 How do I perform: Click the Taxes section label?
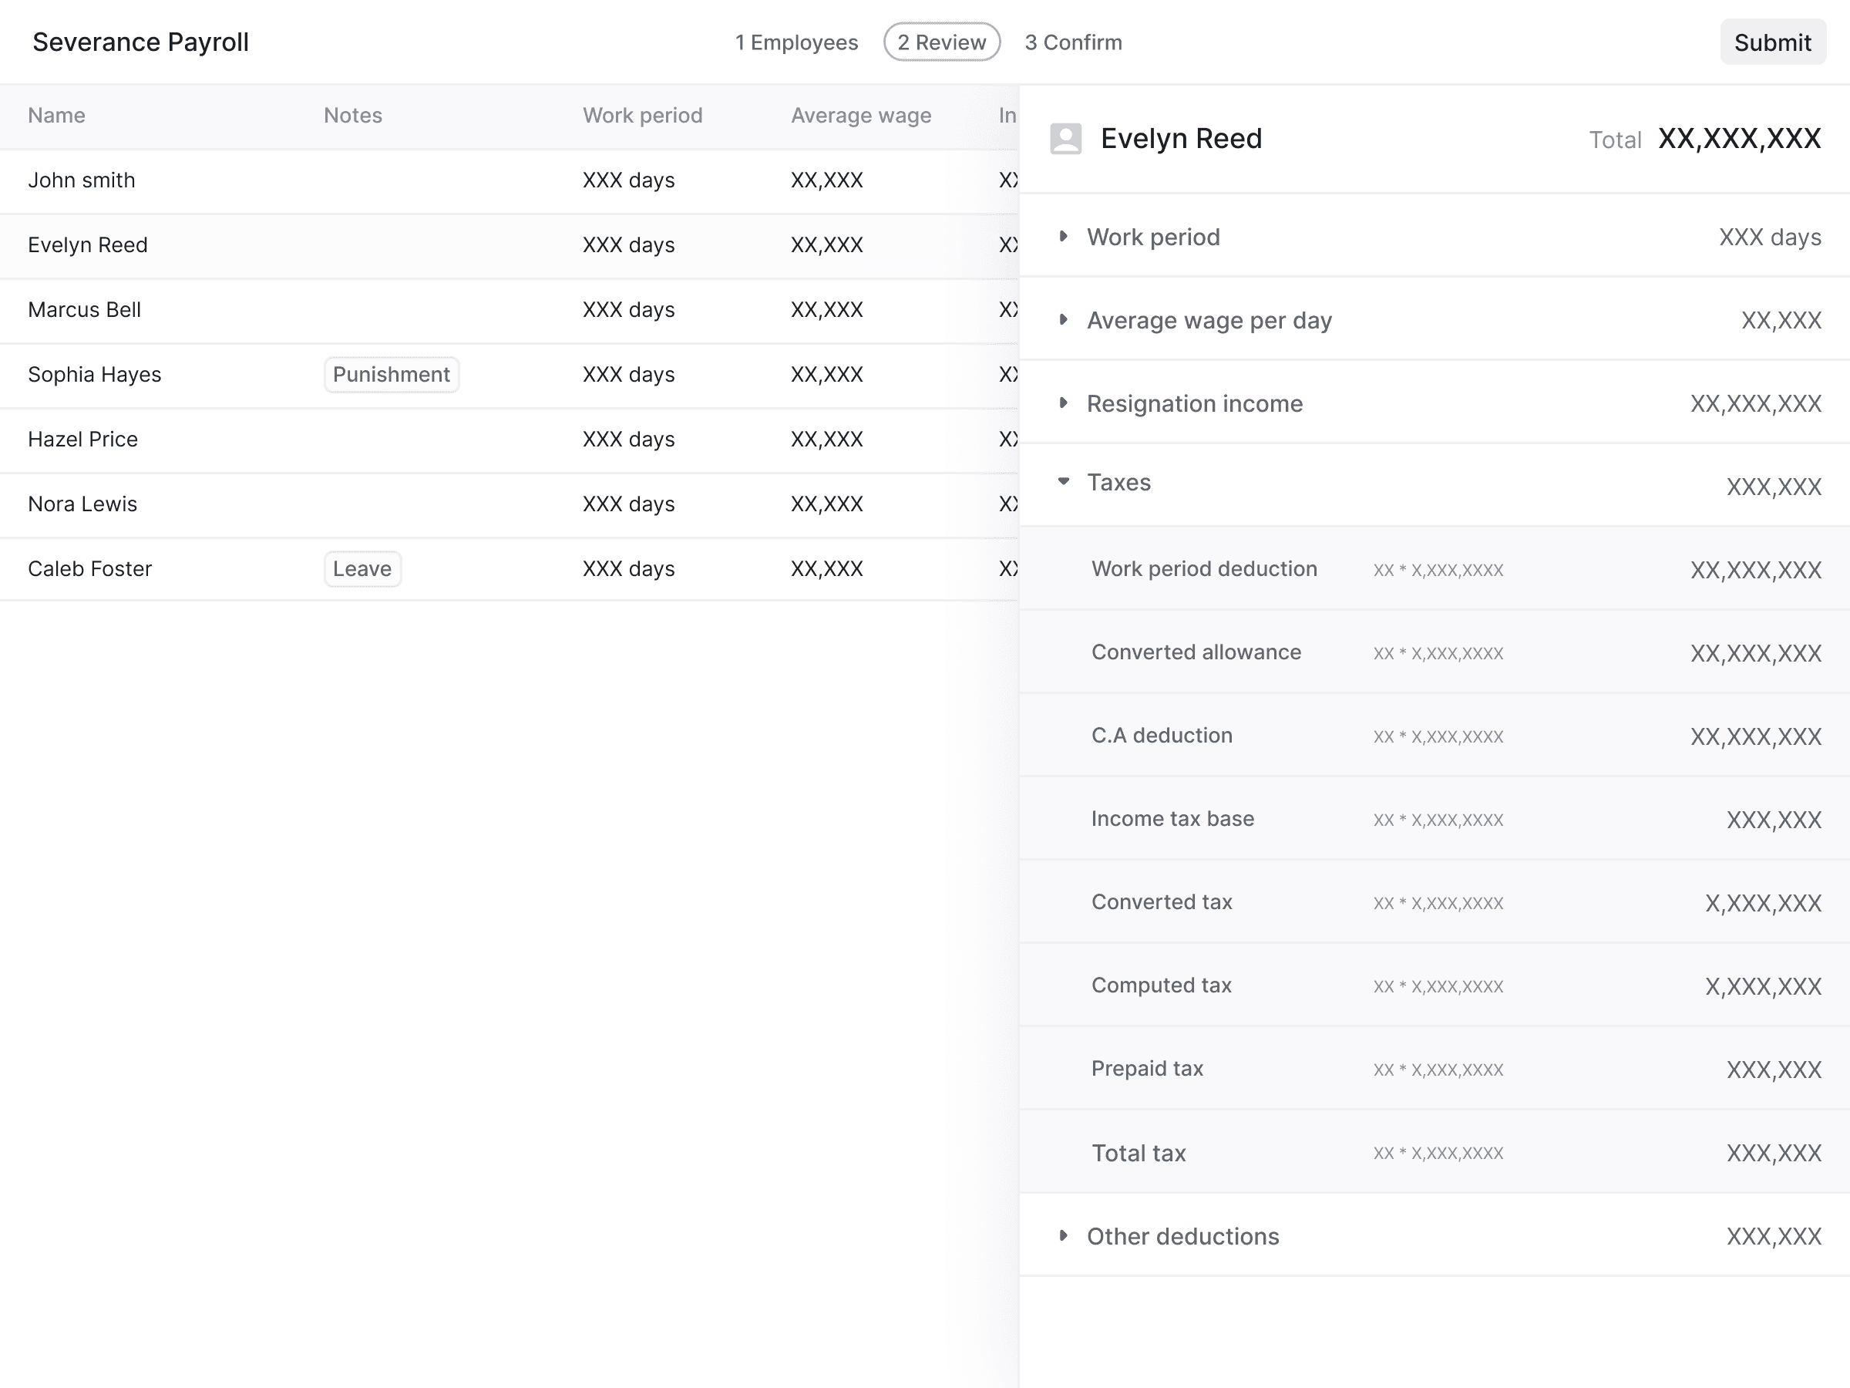click(x=1118, y=482)
